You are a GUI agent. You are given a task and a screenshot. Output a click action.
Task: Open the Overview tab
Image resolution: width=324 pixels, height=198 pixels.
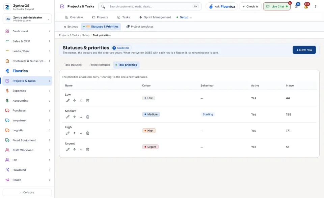pyautogui.click(x=74, y=17)
